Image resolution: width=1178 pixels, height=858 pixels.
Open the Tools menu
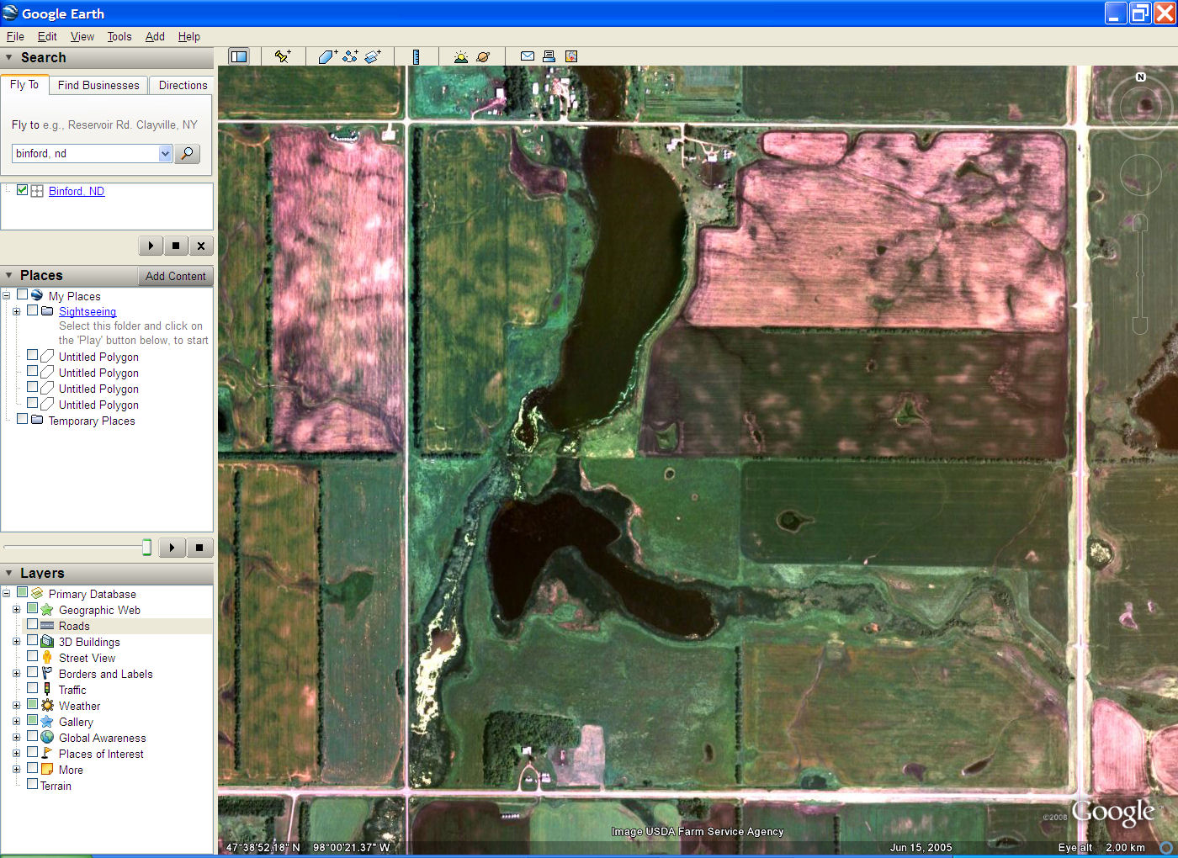tap(119, 36)
